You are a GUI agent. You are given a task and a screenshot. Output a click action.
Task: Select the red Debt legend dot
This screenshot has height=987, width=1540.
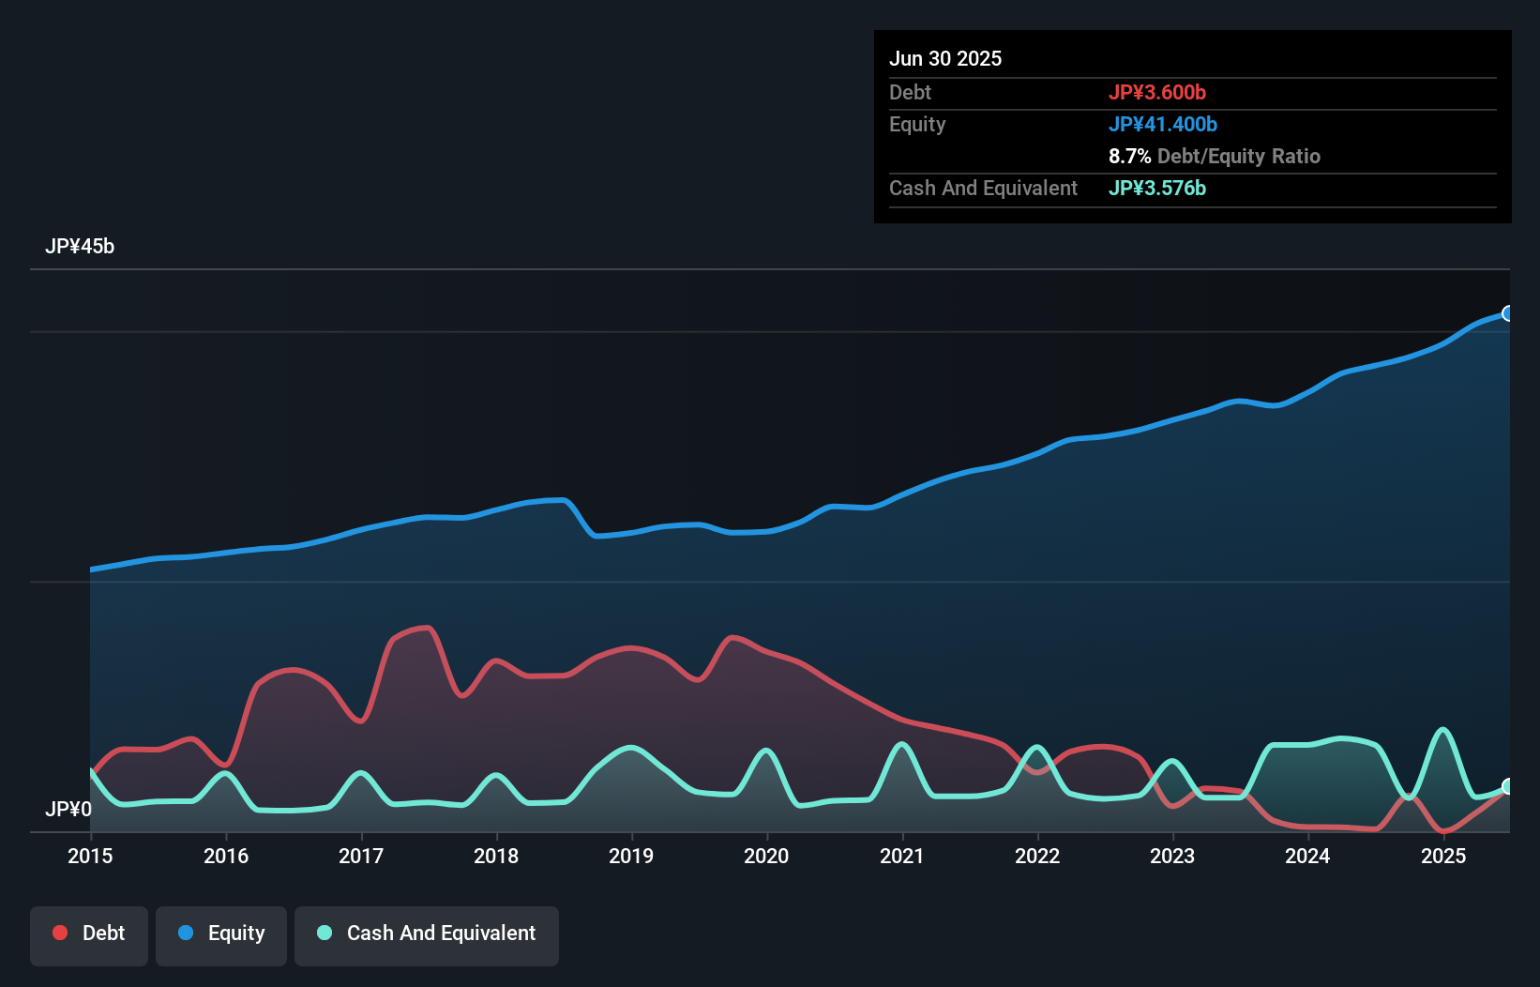click(59, 933)
